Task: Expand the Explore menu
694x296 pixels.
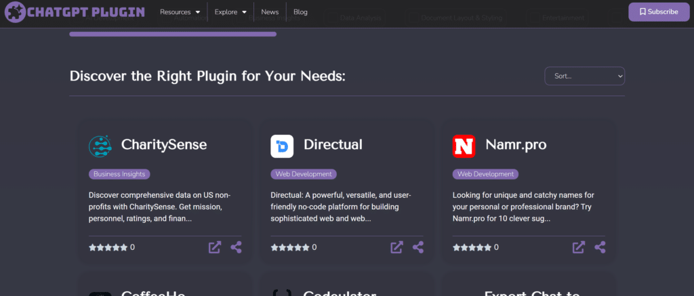Action: [230, 12]
